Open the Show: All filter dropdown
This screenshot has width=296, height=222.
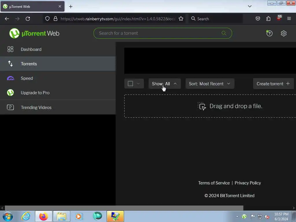click(x=164, y=84)
